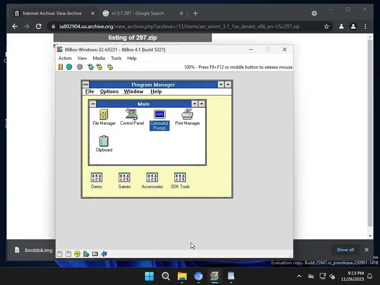This screenshot has height=285, width=380.
Task: Open taskbar clock showing 9:13 PM
Action: pos(353,276)
